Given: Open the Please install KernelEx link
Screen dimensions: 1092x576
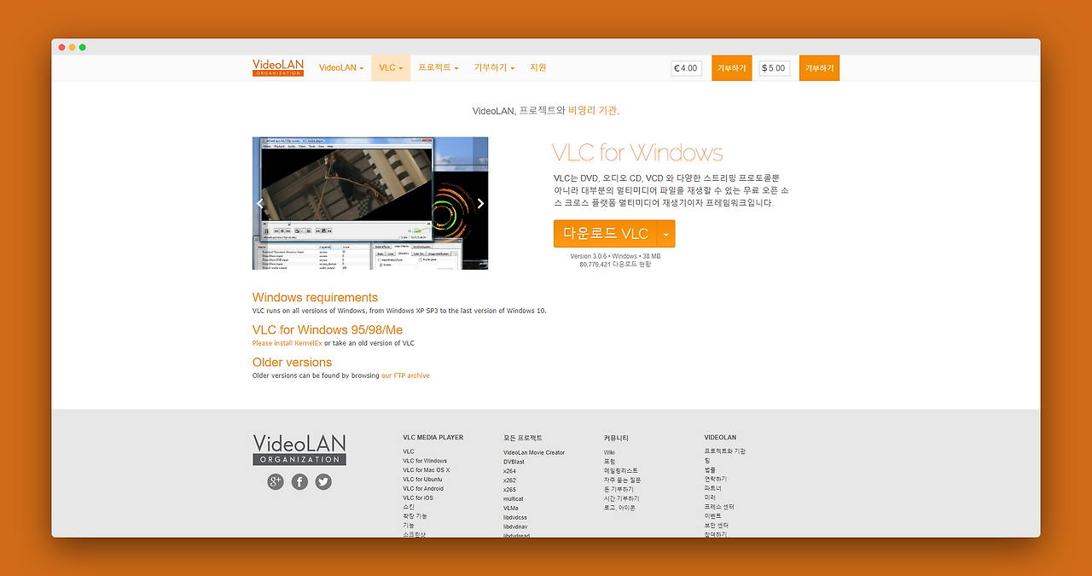Looking at the screenshot, I should coord(287,343).
